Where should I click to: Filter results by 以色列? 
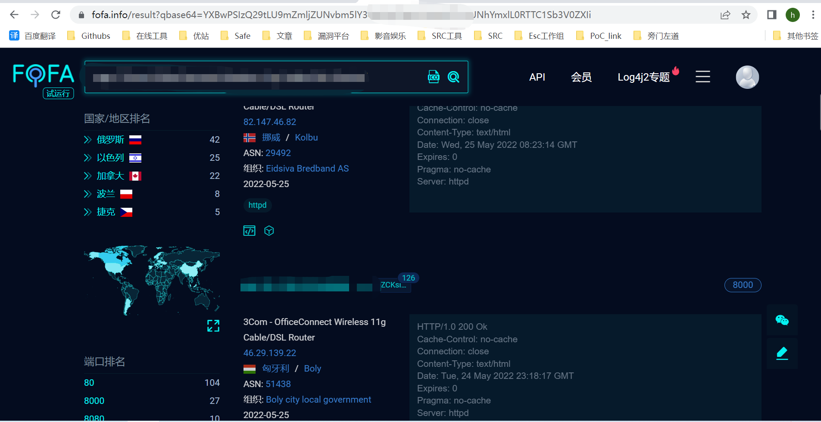click(110, 158)
